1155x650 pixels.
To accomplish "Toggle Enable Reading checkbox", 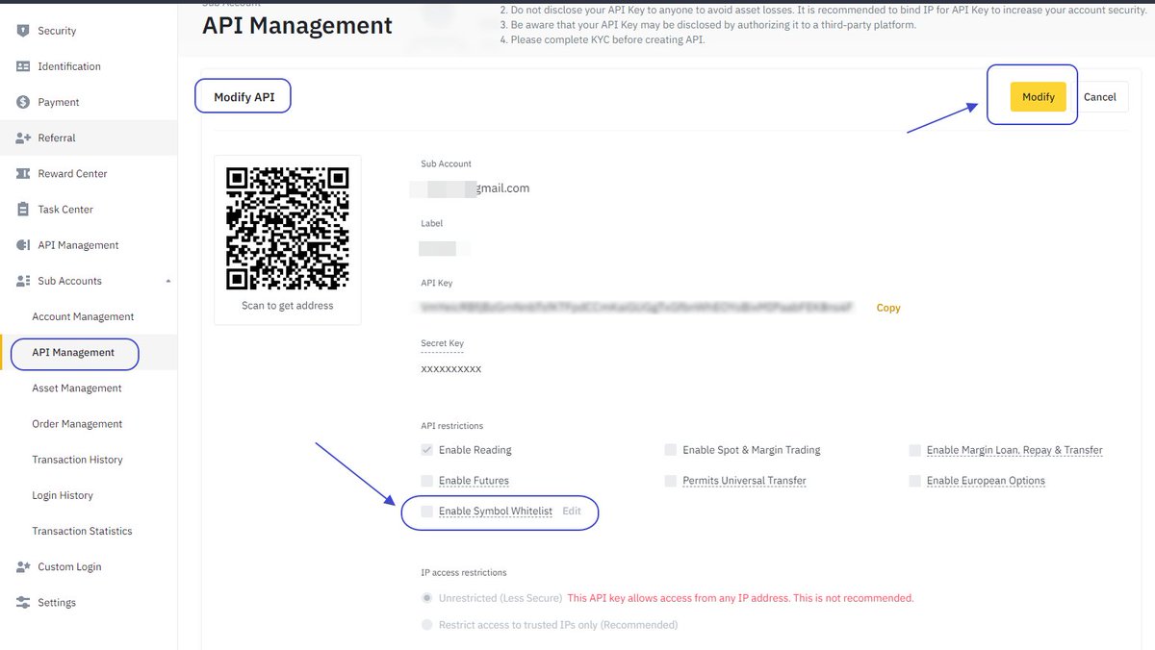I will [426, 449].
